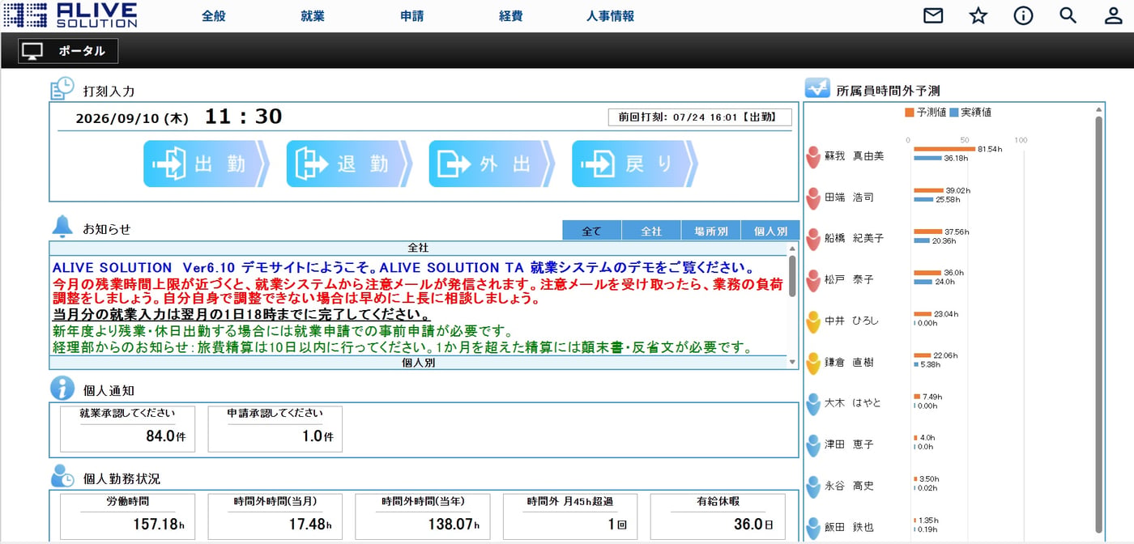Click the 有給休暇 36.0日 card

coord(718,516)
